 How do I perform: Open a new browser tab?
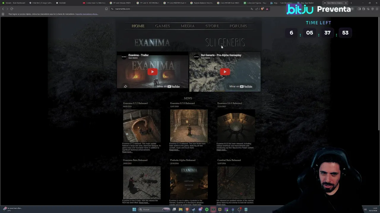(x=351, y=3)
